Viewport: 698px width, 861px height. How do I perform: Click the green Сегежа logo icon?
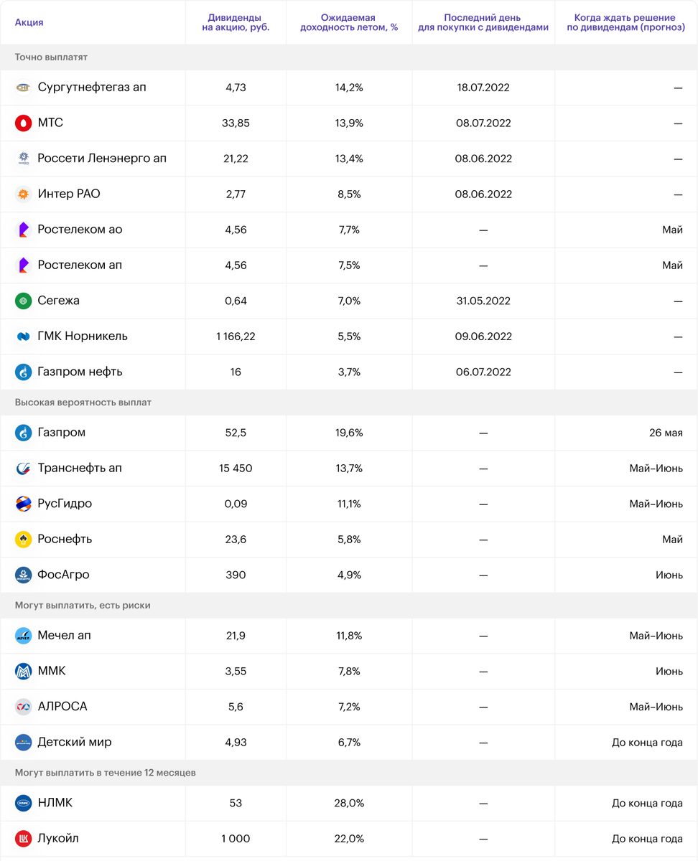[24, 301]
